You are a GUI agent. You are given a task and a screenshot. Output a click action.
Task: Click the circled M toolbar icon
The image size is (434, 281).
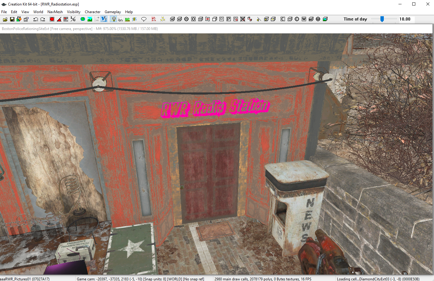click(x=186, y=19)
